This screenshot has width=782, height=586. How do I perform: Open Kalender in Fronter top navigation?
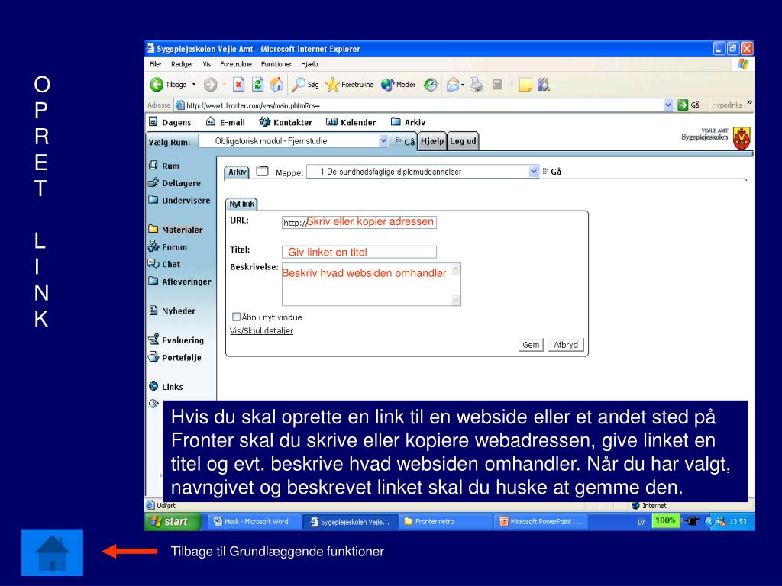(351, 122)
